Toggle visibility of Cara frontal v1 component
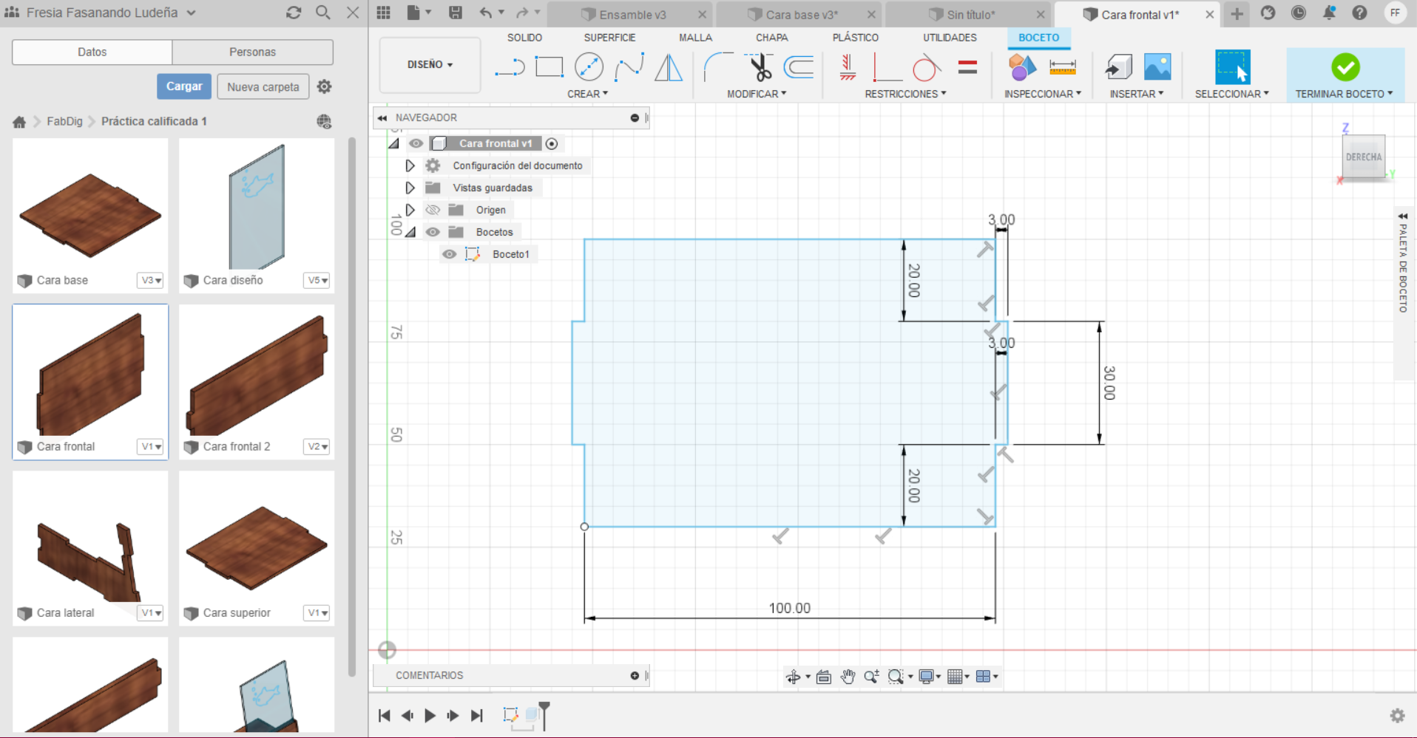 pyautogui.click(x=416, y=143)
